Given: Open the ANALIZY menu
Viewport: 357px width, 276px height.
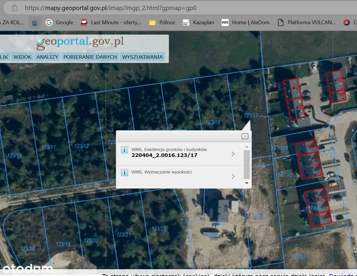Looking at the screenshot, I should click(47, 57).
